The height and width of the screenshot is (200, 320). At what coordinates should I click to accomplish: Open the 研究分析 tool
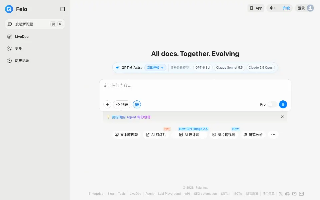click(253, 135)
